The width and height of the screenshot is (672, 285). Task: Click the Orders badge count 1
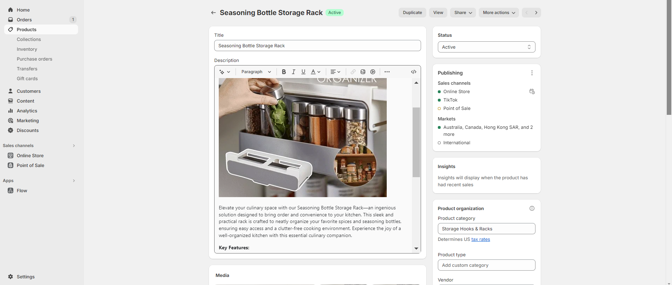[73, 20]
